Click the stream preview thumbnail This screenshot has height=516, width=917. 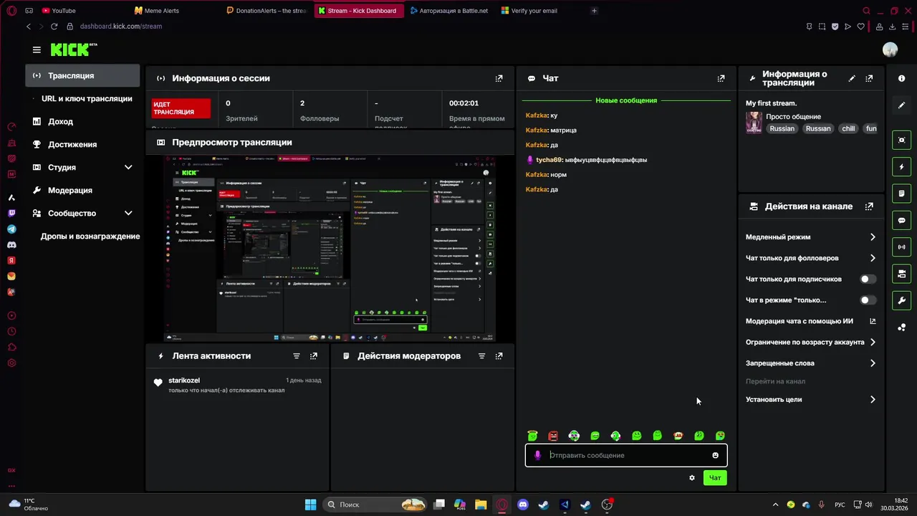coord(330,249)
